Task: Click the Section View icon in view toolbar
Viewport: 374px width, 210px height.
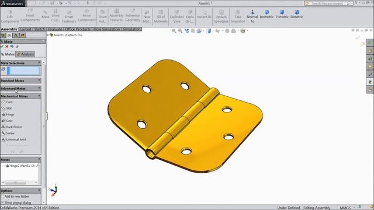Action: pos(193,31)
